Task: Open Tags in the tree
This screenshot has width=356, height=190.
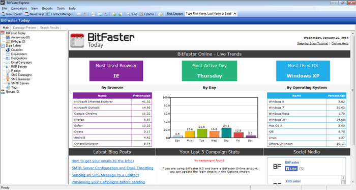Action: pos(14,87)
